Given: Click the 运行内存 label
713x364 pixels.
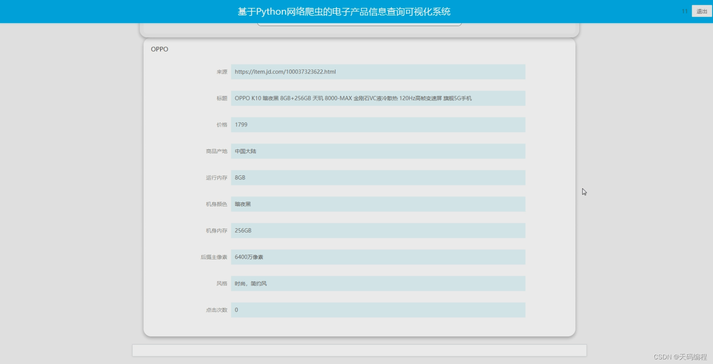Looking at the screenshot, I should click(216, 178).
